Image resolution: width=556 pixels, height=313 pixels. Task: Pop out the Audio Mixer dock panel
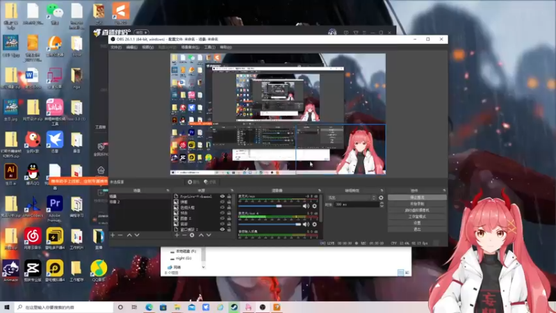319,191
